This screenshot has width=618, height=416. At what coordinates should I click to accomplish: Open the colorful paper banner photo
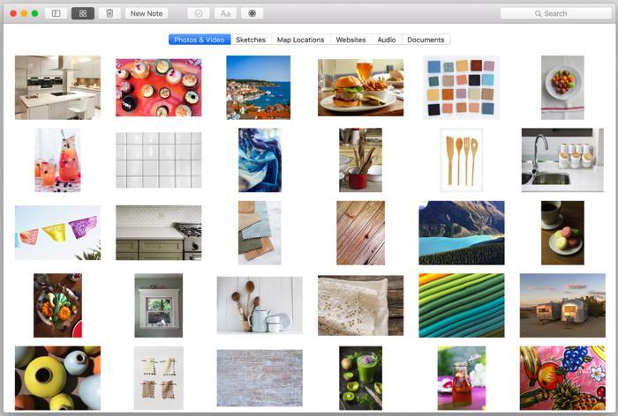pos(57,233)
